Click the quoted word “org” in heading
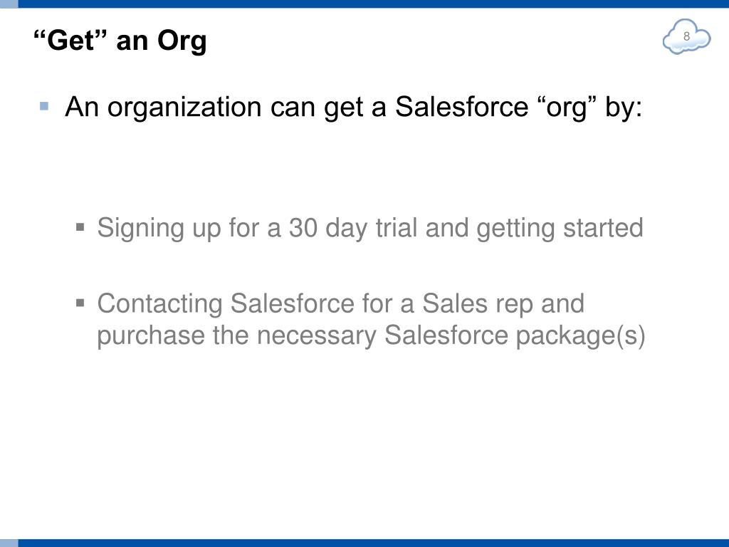The height and width of the screenshot is (547, 729). pos(567,108)
